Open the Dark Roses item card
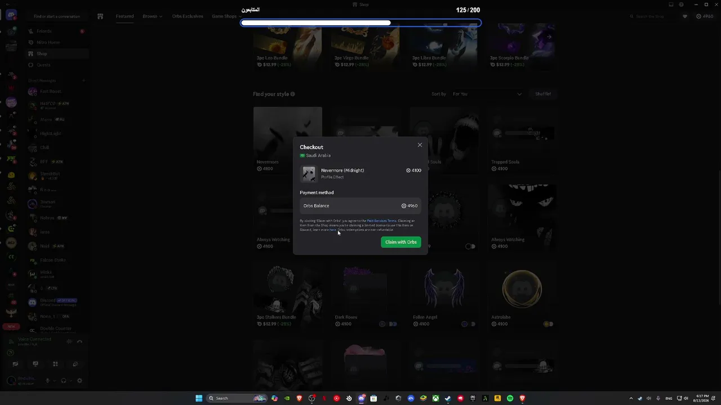Viewport: 721px width, 405px height. 366,295
